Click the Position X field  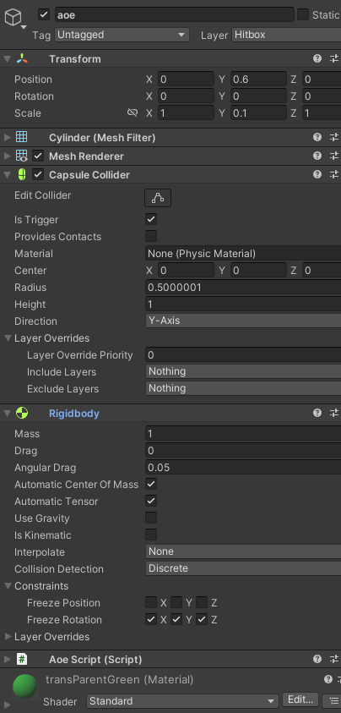(186, 80)
